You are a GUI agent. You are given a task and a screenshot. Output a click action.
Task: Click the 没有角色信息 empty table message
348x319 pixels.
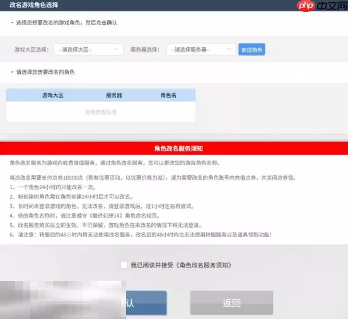coord(101,112)
